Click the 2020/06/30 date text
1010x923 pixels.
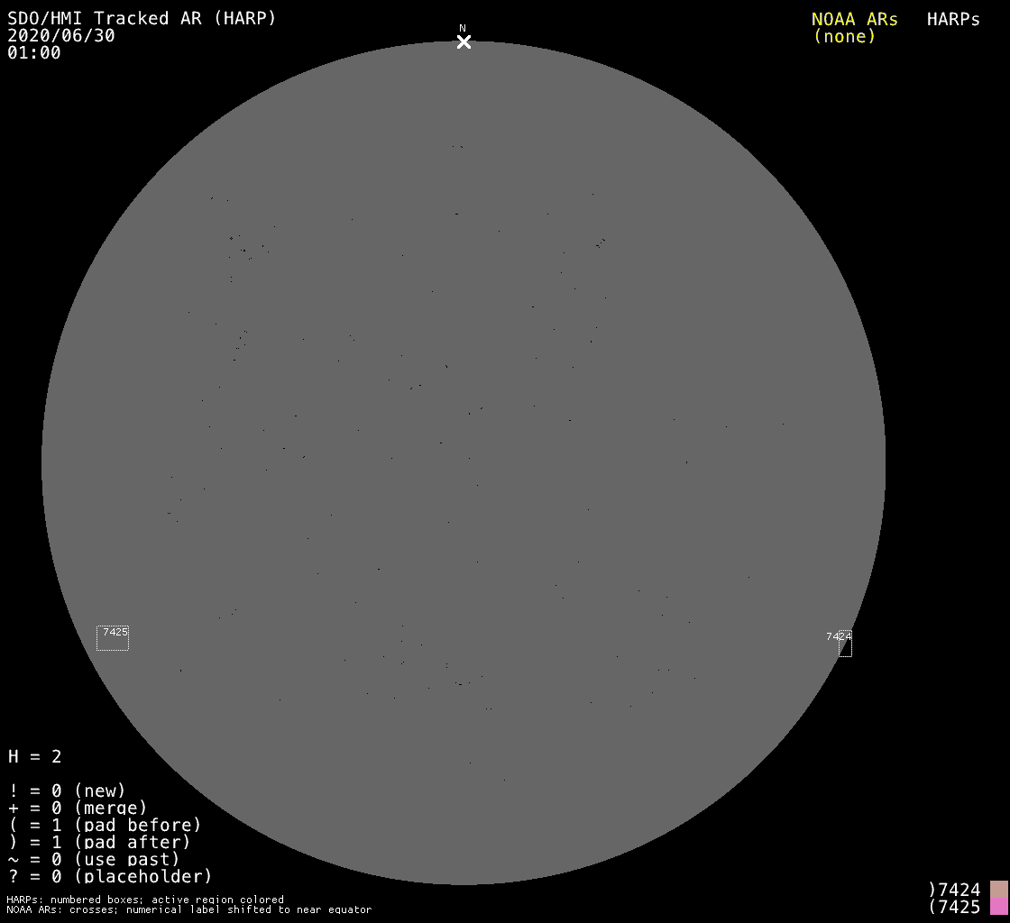[x=61, y=36]
